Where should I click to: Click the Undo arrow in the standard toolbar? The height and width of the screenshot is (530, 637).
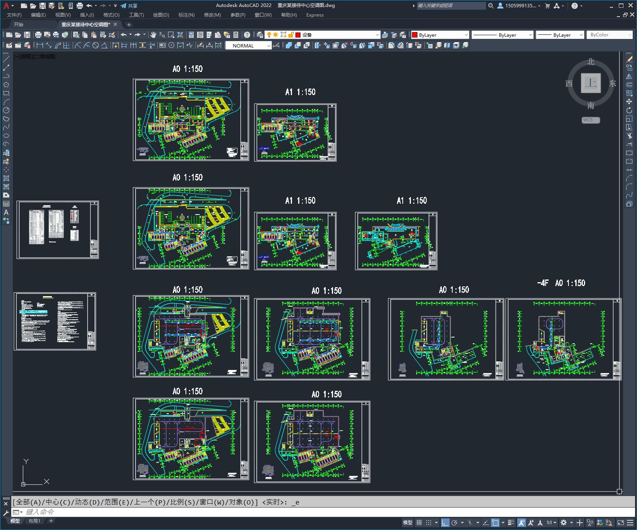pyautogui.click(x=124, y=35)
